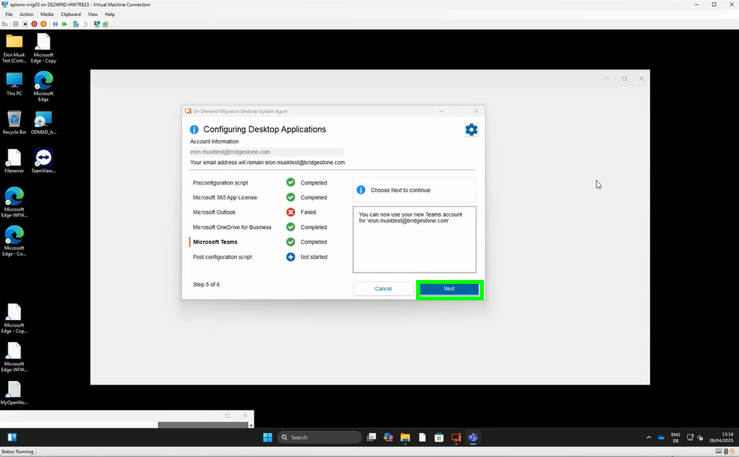The width and height of the screenshot is (739, 457).
Task: Click the elon.musktest@bridgestone.com account field
Action: coord(266,152)
